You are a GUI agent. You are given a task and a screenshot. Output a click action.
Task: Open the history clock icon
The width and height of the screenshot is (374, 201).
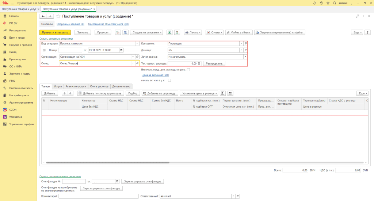[x=321, y=3]
